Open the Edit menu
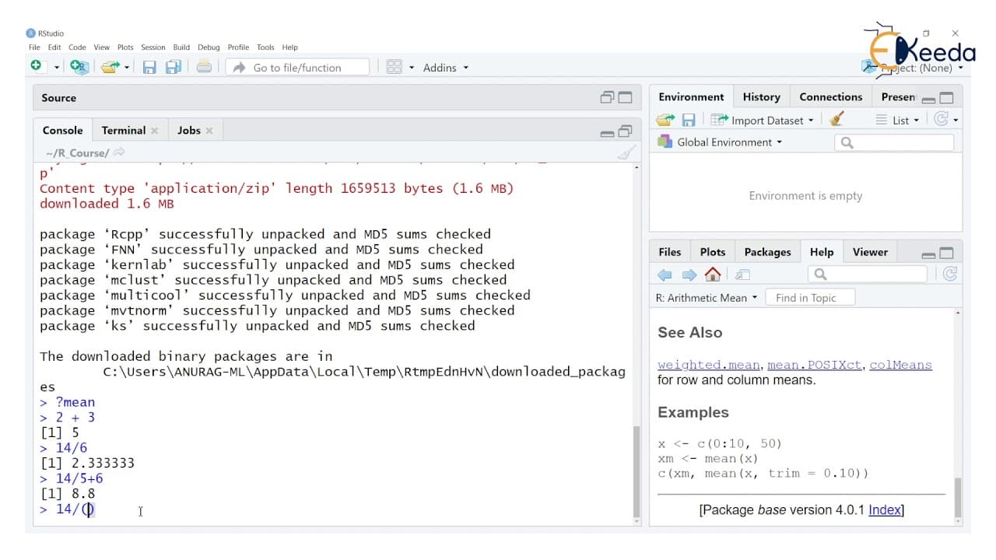The width and height of the screenshot is (996, 560). [x=54, y=47]
